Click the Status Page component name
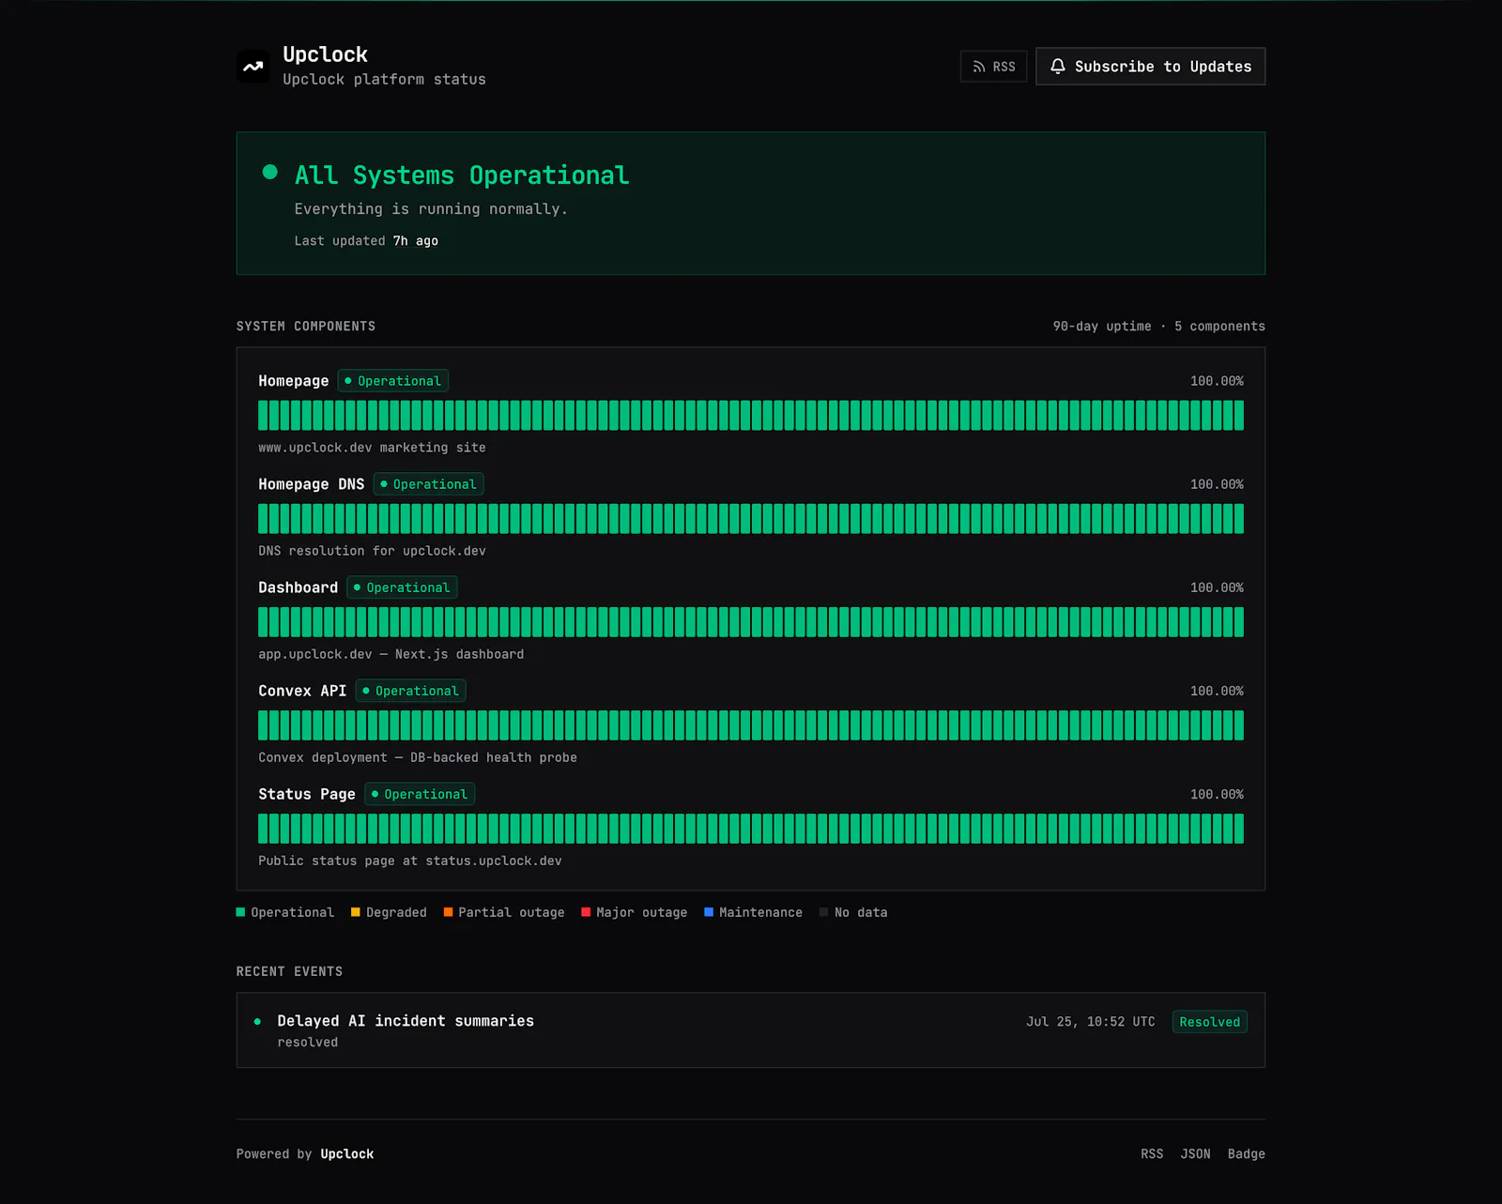The image size is (1502, 1204). point(307,794)
